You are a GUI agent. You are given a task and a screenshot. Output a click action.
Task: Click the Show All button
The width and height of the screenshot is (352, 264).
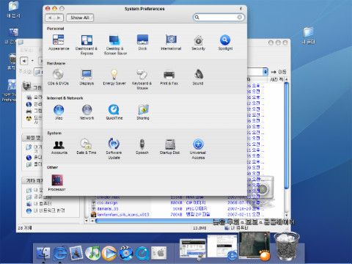80,18
